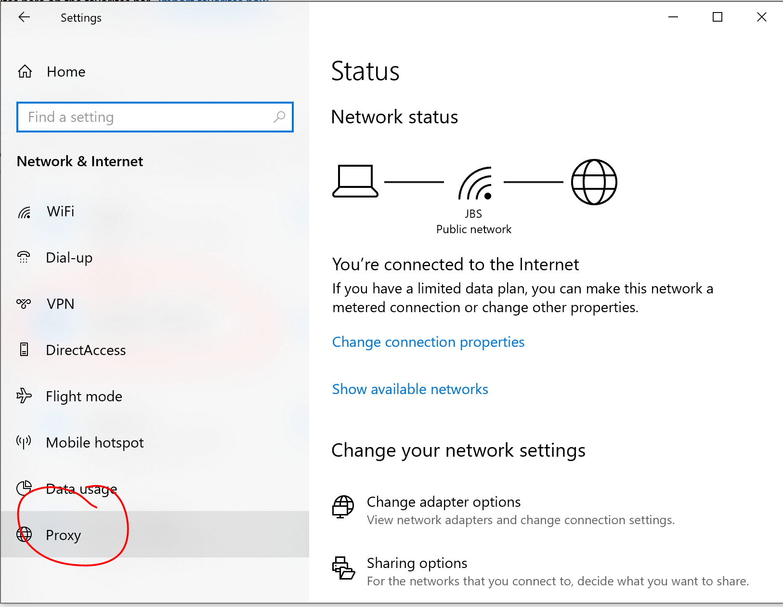
Task: Click the Change connection properties link
Action: 428,342
